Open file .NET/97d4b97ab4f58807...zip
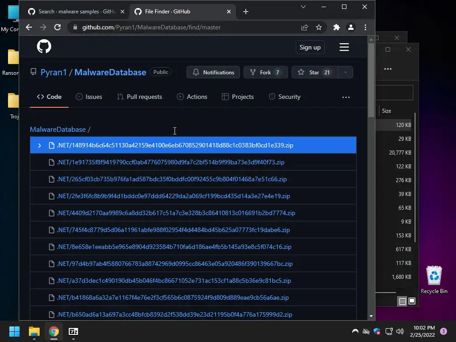Image resolution: width=456 pixels, height=342 pixels. coord(193,264)
